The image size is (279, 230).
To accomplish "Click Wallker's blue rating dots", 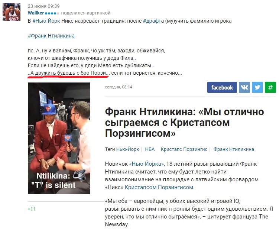I will pos(52,13).
